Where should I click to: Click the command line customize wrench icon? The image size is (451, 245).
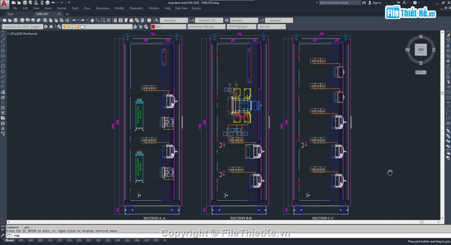(3, 236)
